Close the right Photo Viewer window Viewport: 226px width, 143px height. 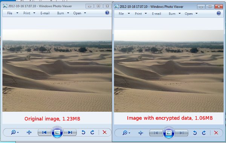(219, 7)
